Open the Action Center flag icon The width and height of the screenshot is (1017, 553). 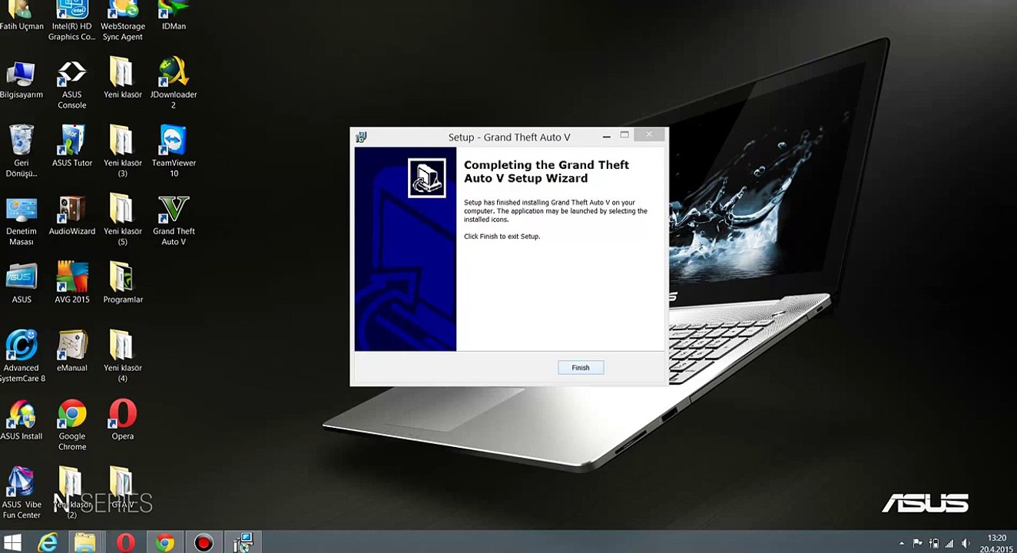918,544
